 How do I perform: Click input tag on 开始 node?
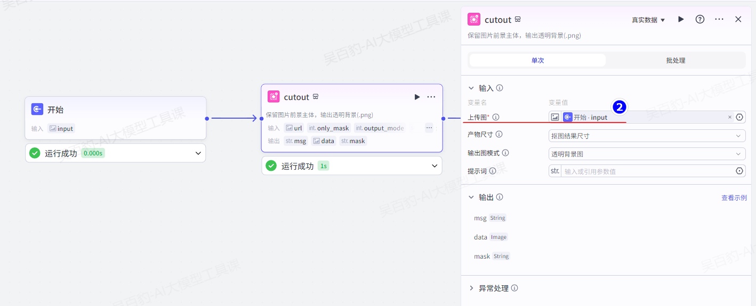coord(61,128)
